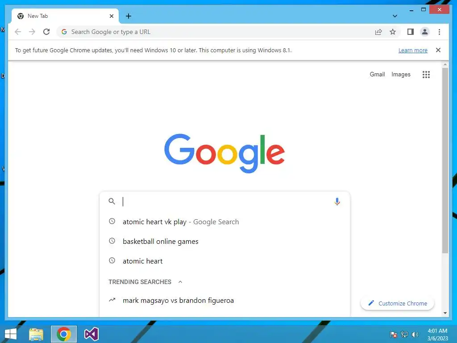Launch Visual Studio from taskbar

[91, 334]
